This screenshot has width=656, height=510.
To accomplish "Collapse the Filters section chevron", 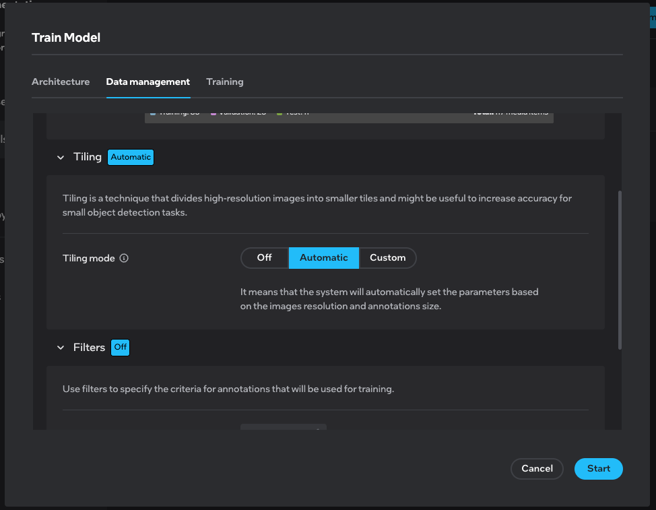I will 61,348.
